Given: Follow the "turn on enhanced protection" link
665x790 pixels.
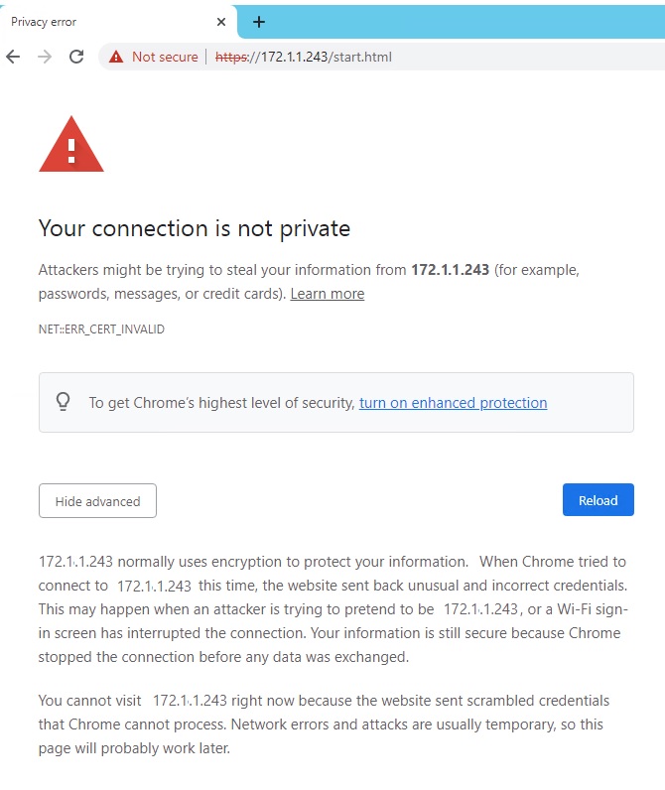Looking at the screenshot, I should tap(453, 403).
